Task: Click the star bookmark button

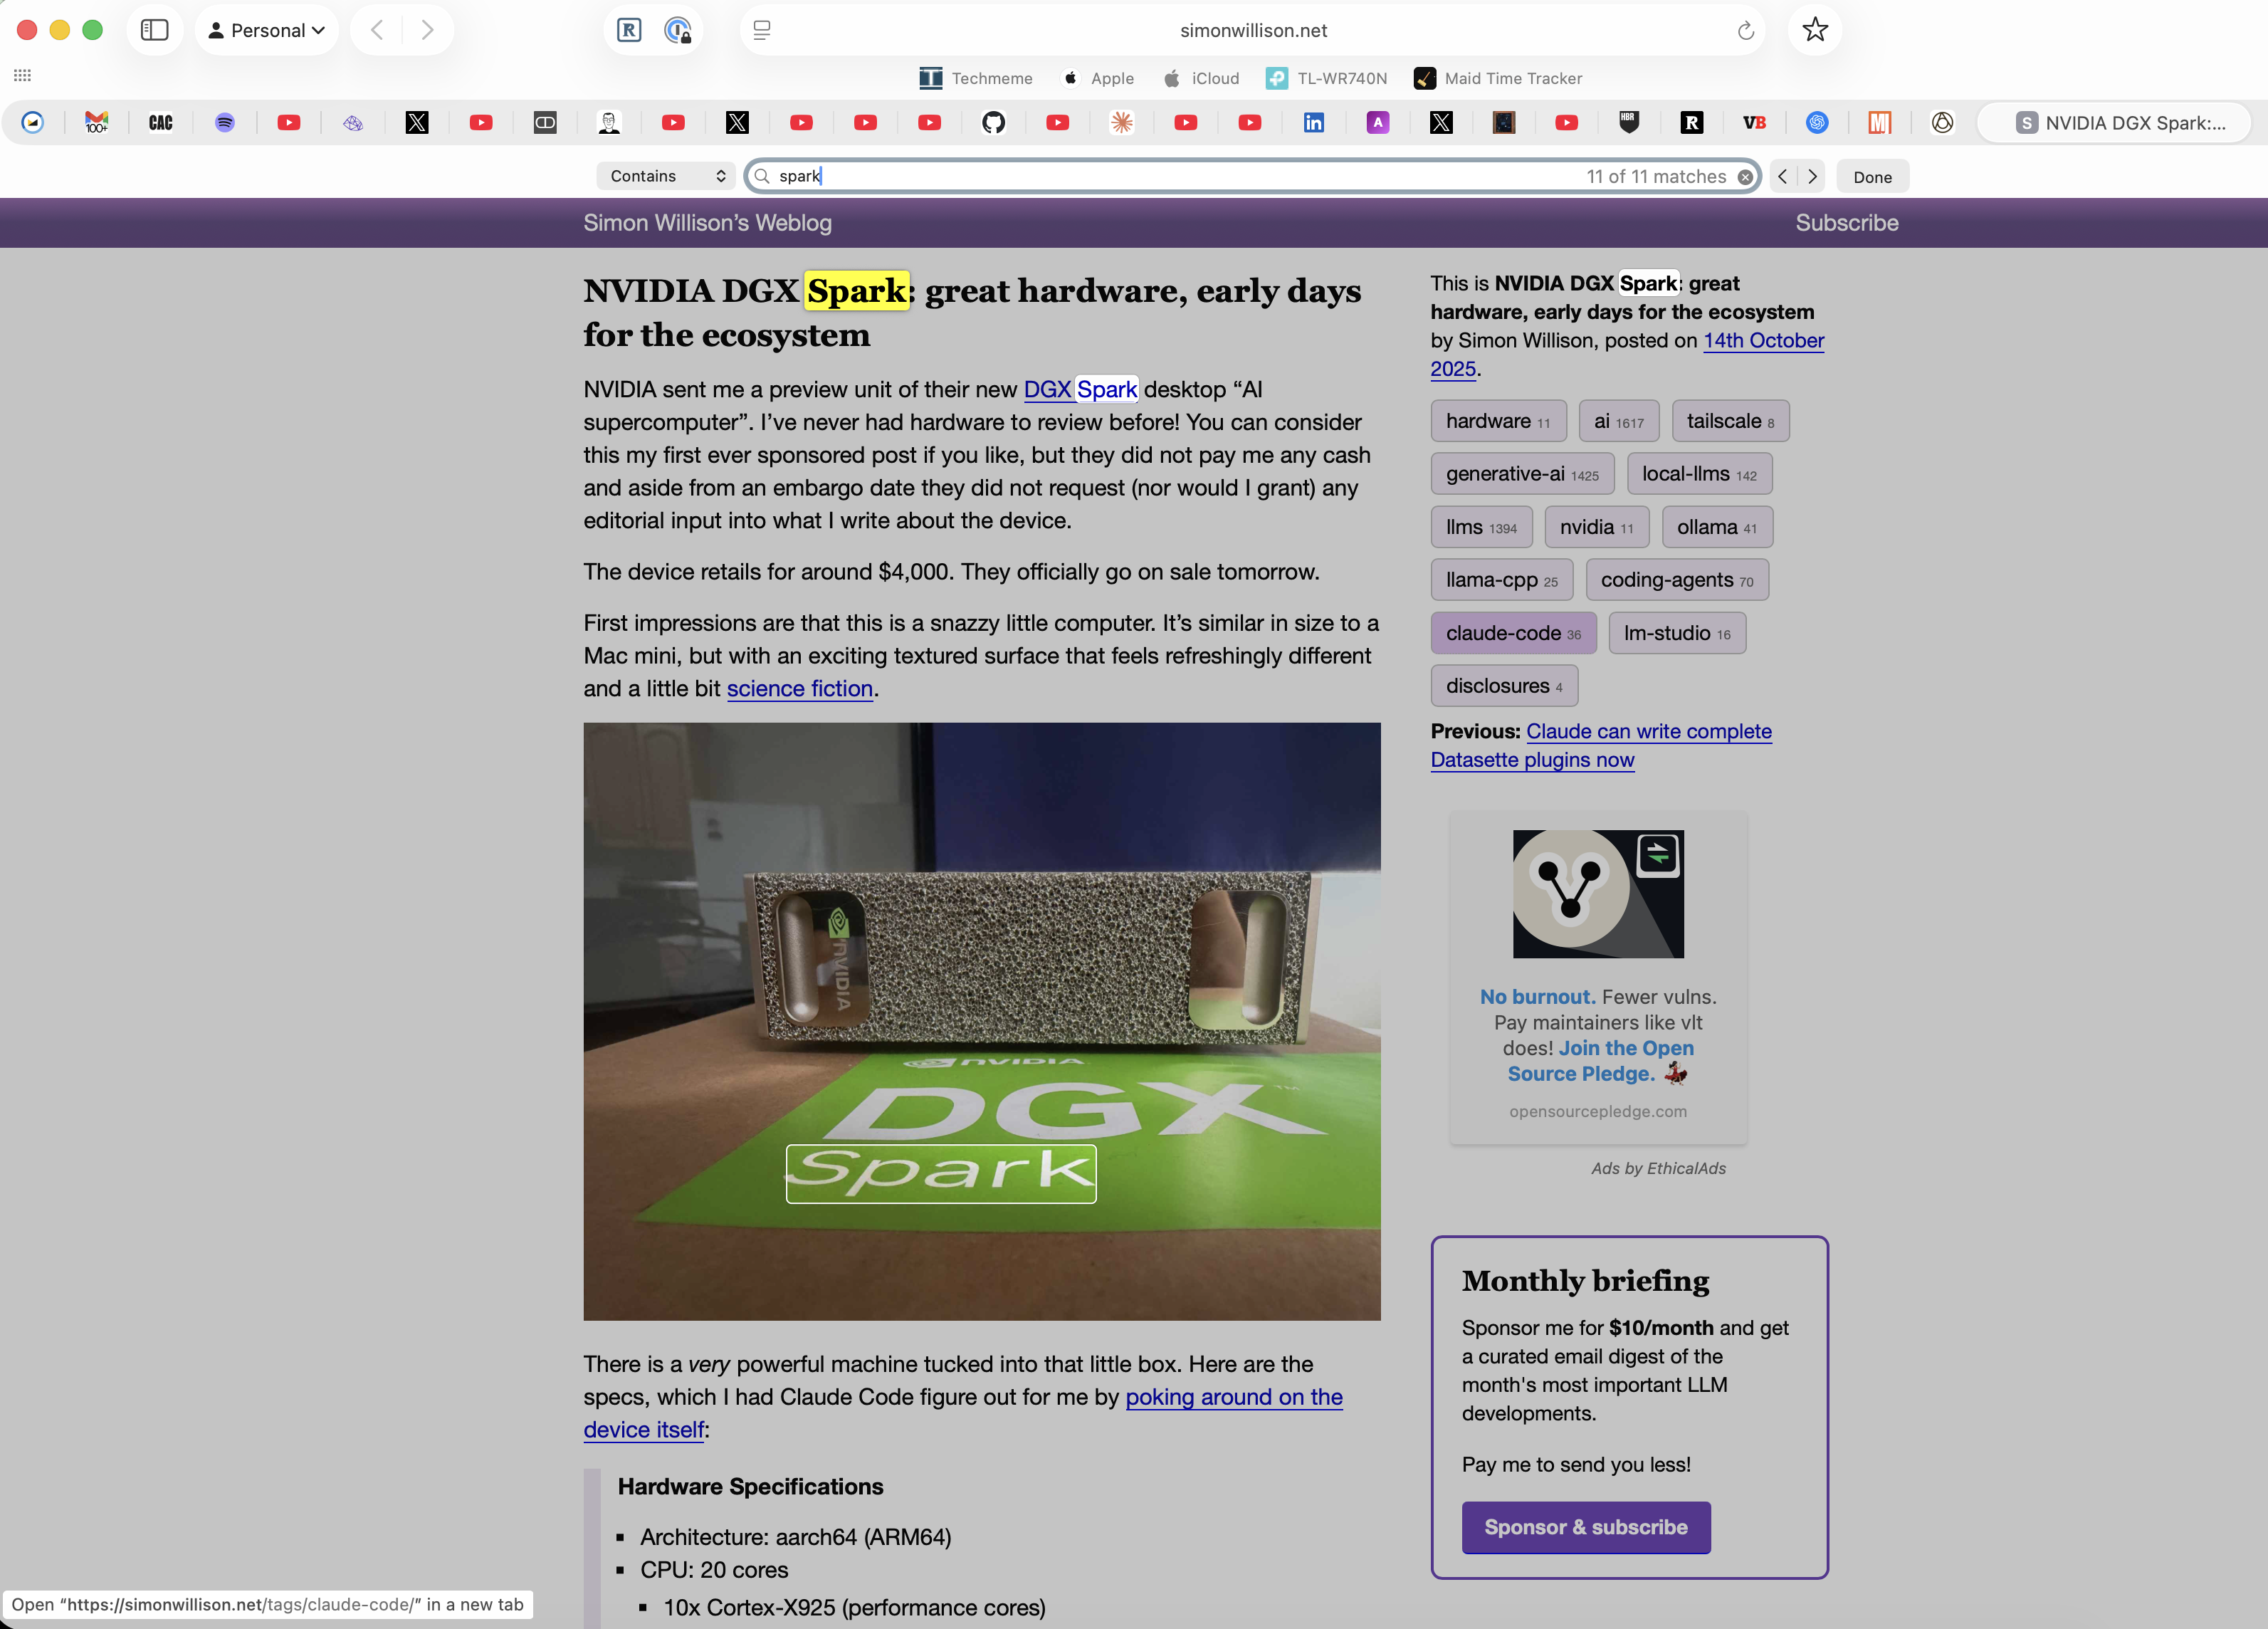Action: (x=1815, y=30)
